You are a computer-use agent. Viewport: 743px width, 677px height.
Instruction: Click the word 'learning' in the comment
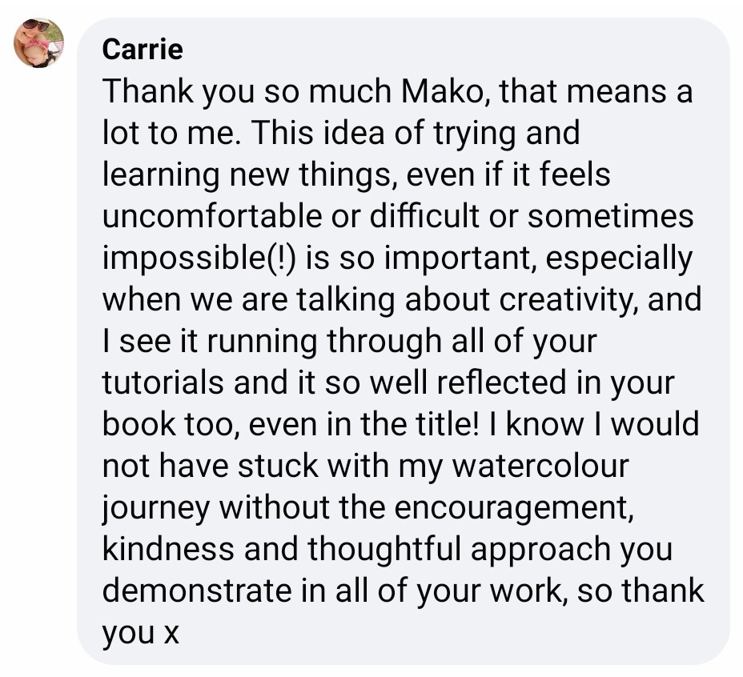(161, 176)
